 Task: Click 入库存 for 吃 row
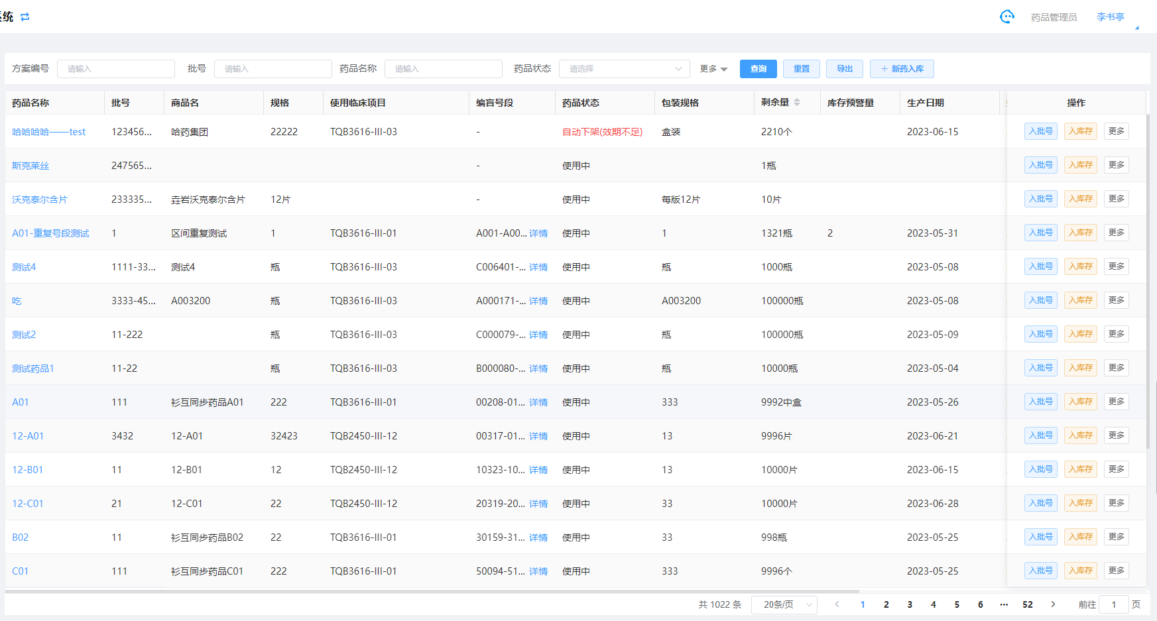click(1081, 300)
